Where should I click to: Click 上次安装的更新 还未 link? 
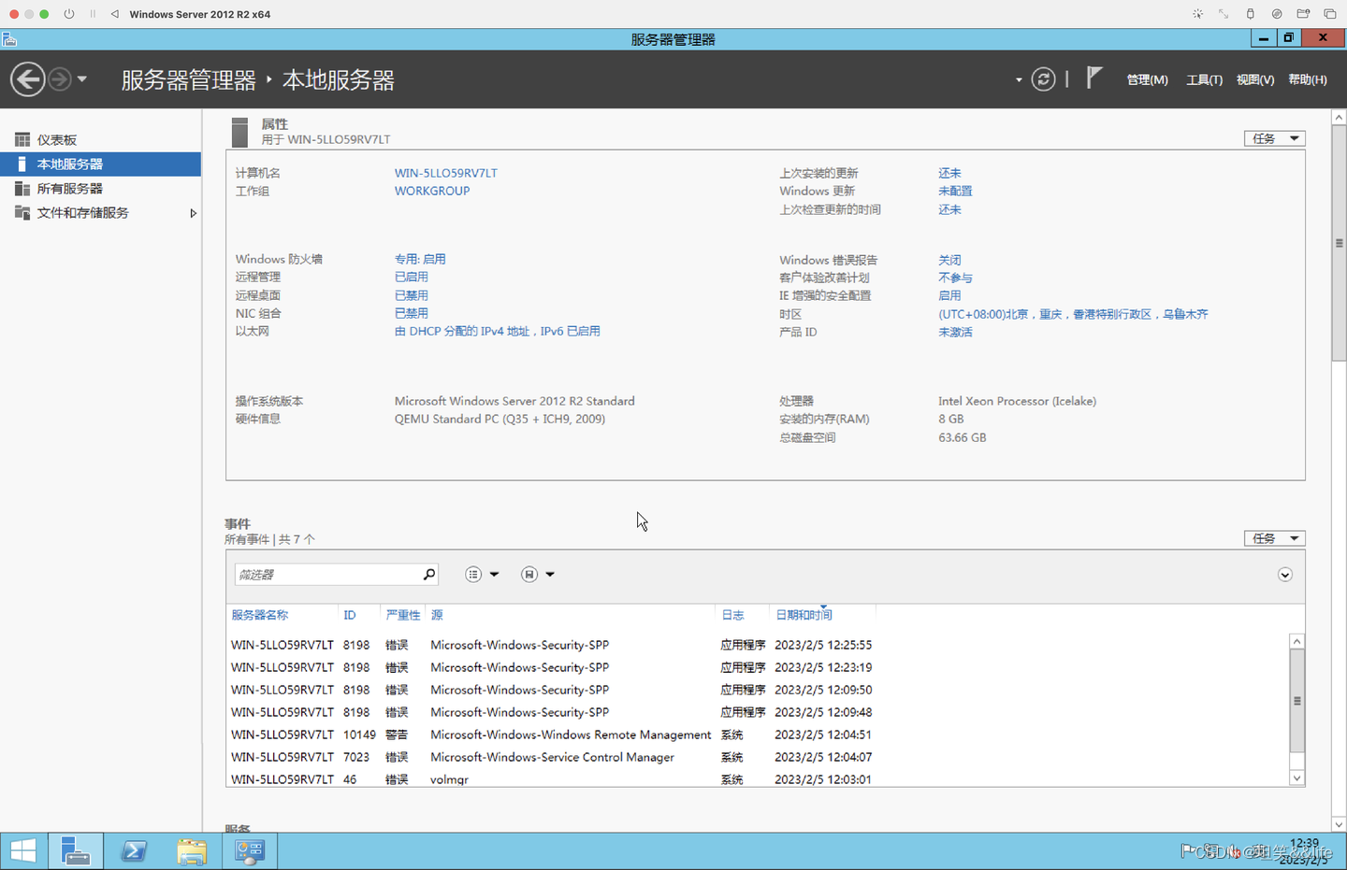coord(949,173)
